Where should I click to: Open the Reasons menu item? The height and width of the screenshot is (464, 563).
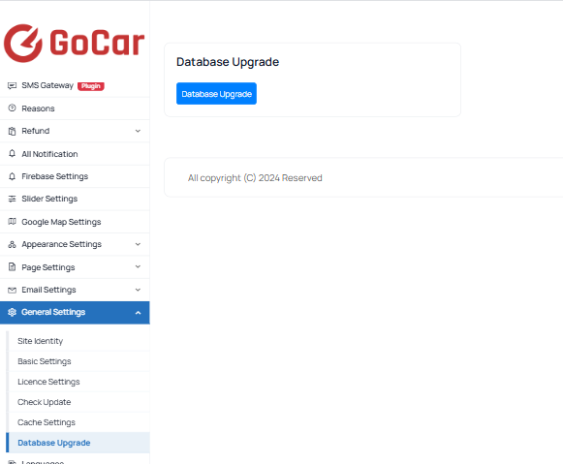[x=75, y=108]
